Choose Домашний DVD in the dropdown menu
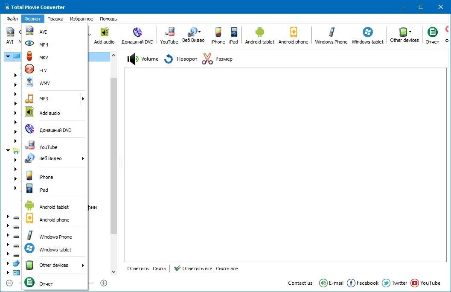Viewport: 451px width, 292px height. [55, 130]
